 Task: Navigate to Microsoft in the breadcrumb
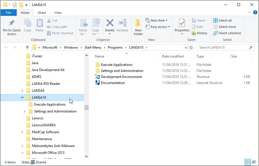(50, 47)
